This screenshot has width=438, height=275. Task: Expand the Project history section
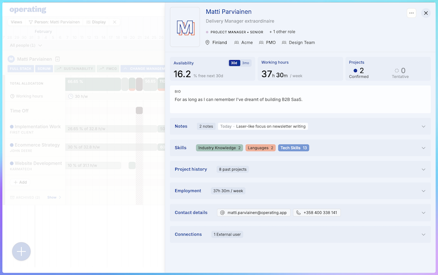pos(423,169)
